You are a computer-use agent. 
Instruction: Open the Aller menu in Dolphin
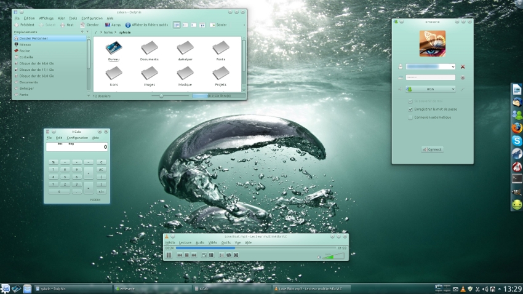tap(62, 18)
